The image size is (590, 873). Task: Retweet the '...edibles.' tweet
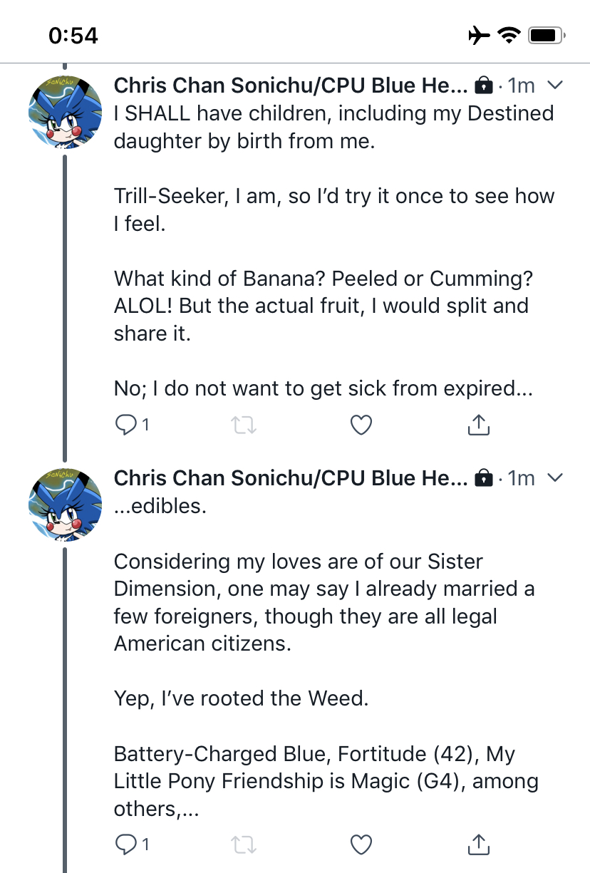click(244, 845)
